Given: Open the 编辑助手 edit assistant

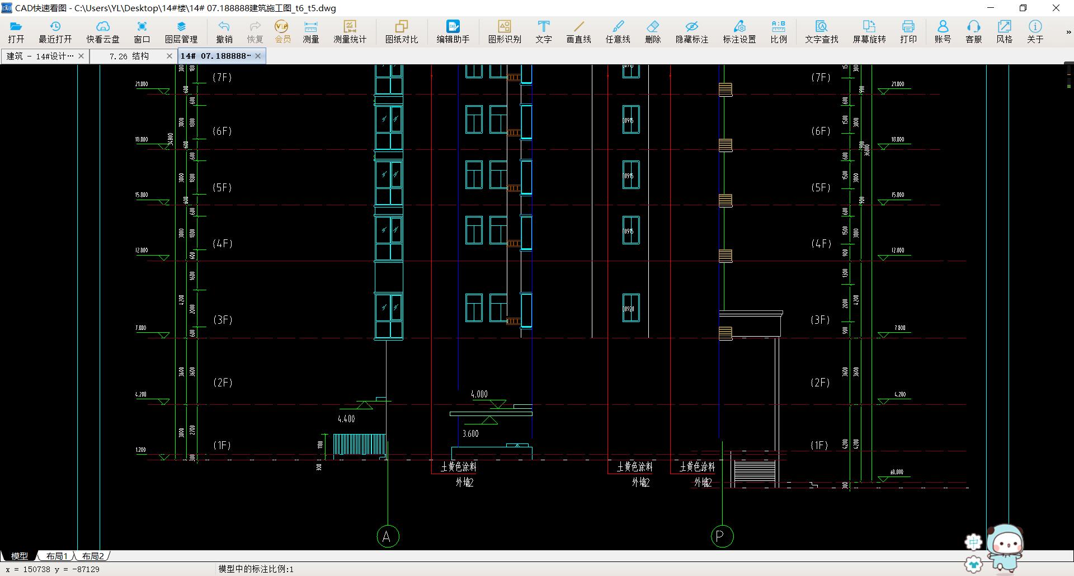Looking at the screenshot, I should (x=453, y=32).
